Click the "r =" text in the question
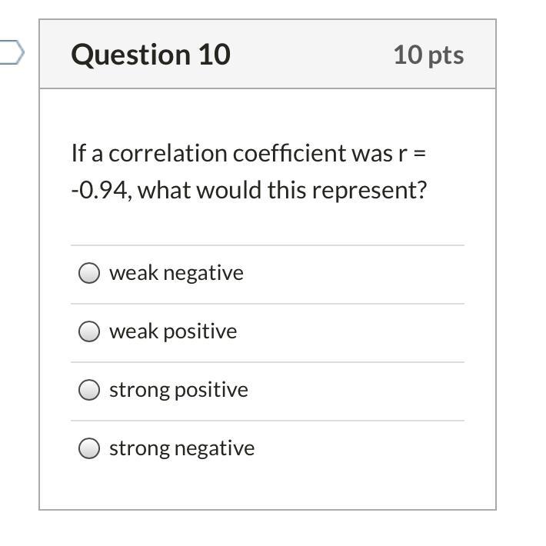 point(411,153)
